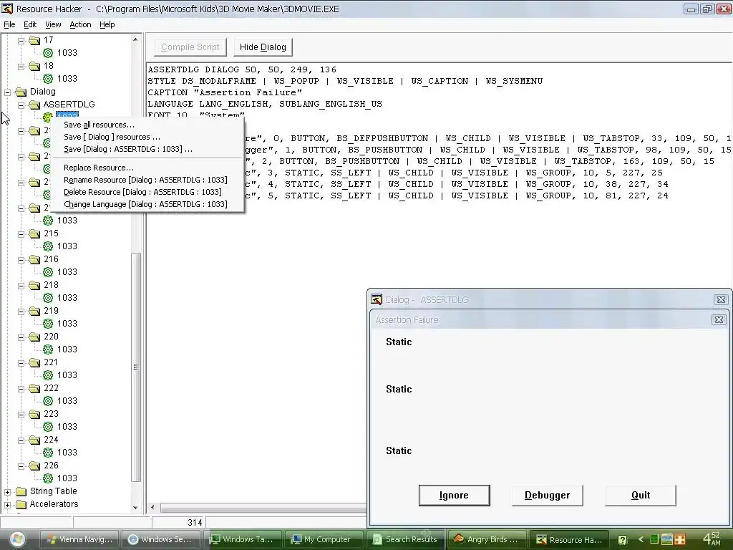
Task: Click gear icon of 1033 under folder 218
Action: (x=48, y=297)
